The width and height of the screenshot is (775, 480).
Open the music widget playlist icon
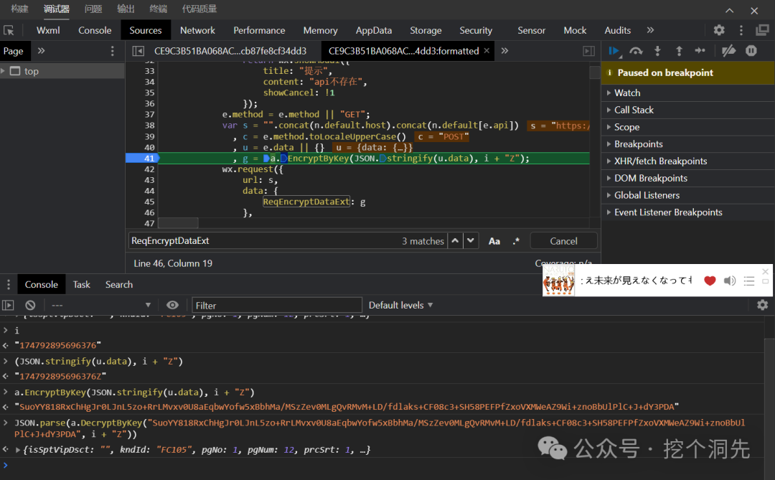[x=749, y=281]
